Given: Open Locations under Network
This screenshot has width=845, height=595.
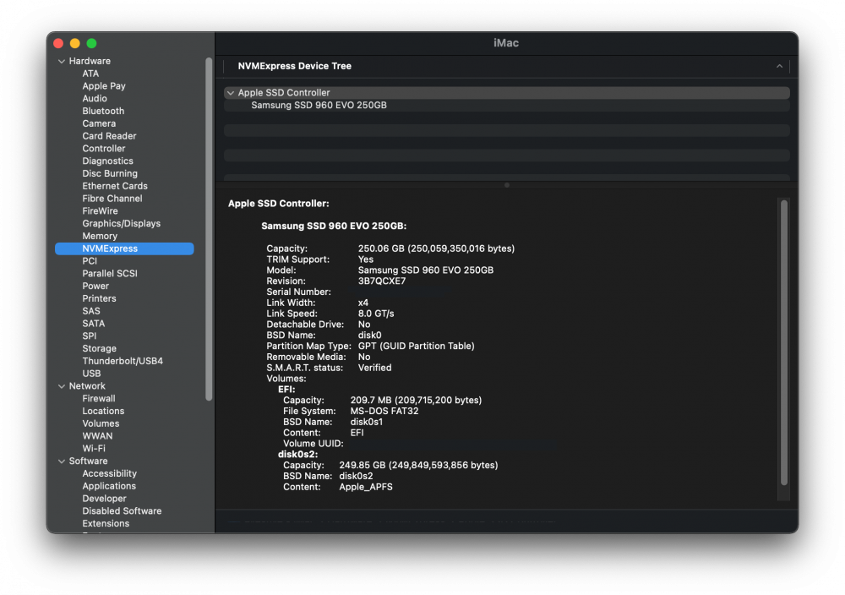Looking at the screenshot, I should click(x=103, y=412).
